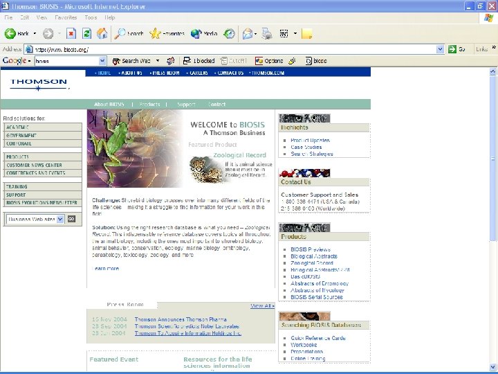Screen dimensions: 498x374
Task: Click the Thomson logo
Action: tap(39, 84)
